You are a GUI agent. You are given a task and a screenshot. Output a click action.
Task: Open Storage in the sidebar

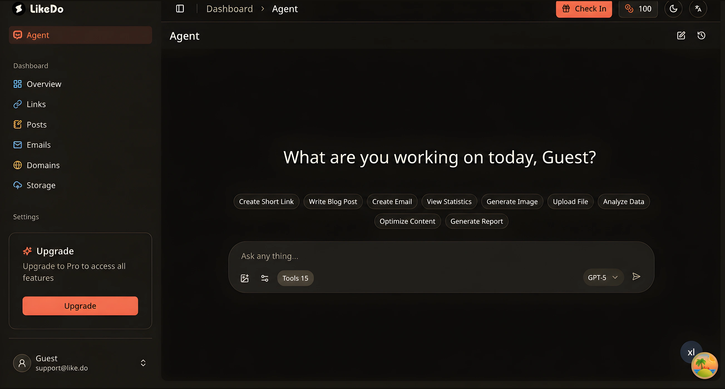coord(80,185)
